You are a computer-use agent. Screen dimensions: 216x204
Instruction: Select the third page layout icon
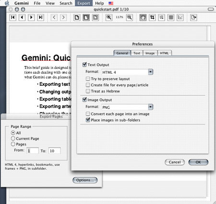[96, 17]
